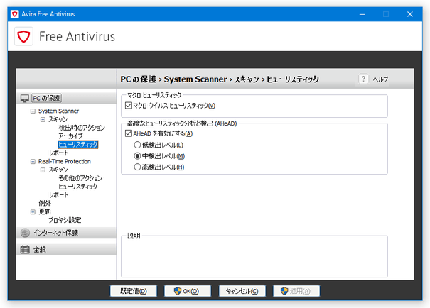Select 低検出レベル radio button
This screenshot has height=308, width=430.
[137, 145]
